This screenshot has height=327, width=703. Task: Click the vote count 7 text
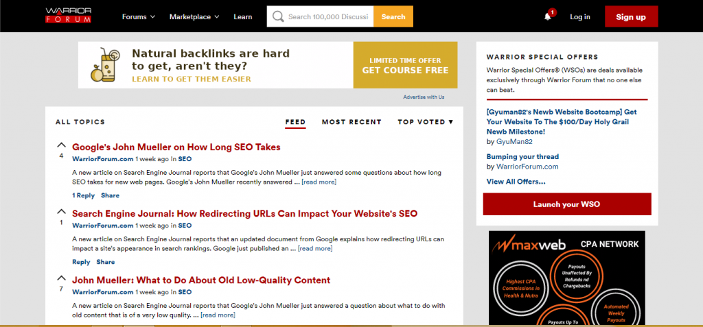click(61, 289)
